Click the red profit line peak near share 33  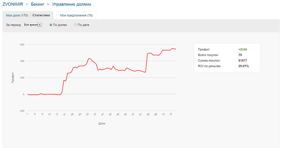click(x=89, y=58)
